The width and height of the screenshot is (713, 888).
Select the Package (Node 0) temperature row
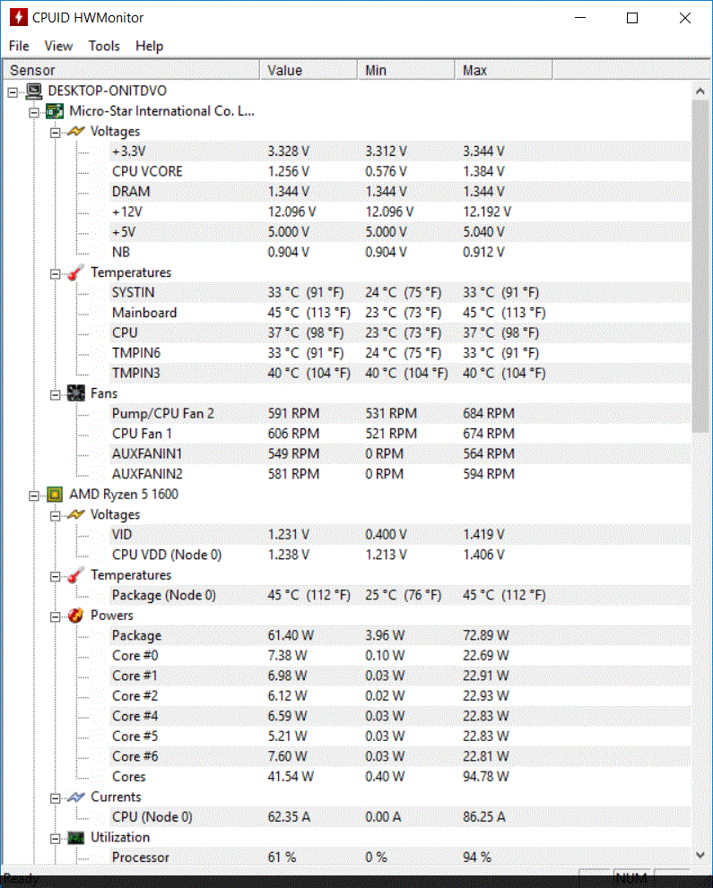pyautogui.click(x=400, y=595)
